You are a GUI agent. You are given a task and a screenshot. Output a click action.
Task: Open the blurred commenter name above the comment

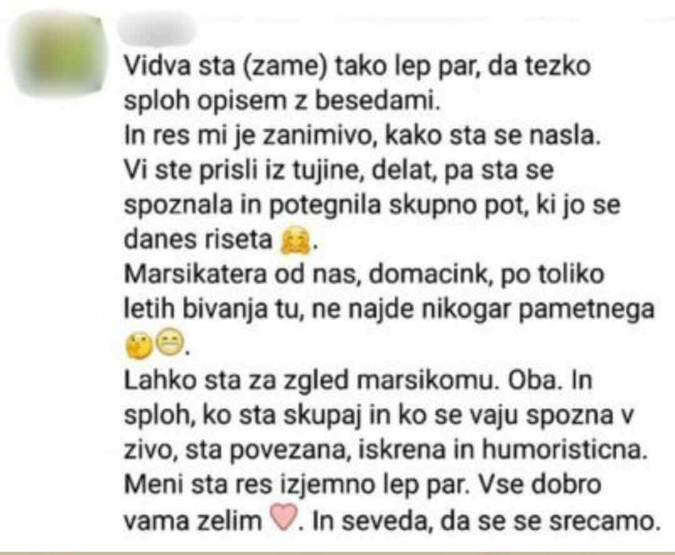coord(157,28)
